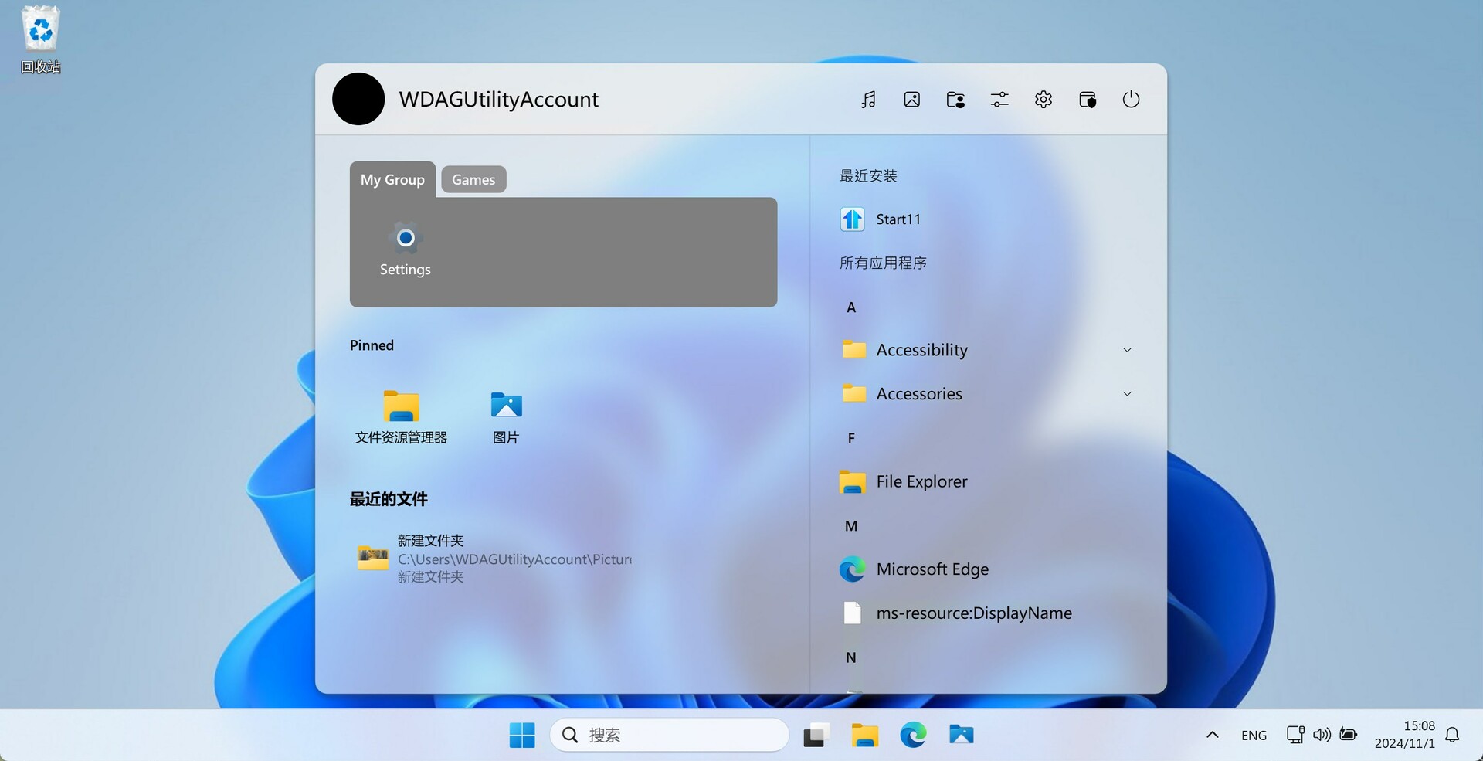Open pinned 文件资源管理器 app
Image resolution: width=1483 pixels, height=761 pixels.
pyautogui.click(x=401, y=416)
